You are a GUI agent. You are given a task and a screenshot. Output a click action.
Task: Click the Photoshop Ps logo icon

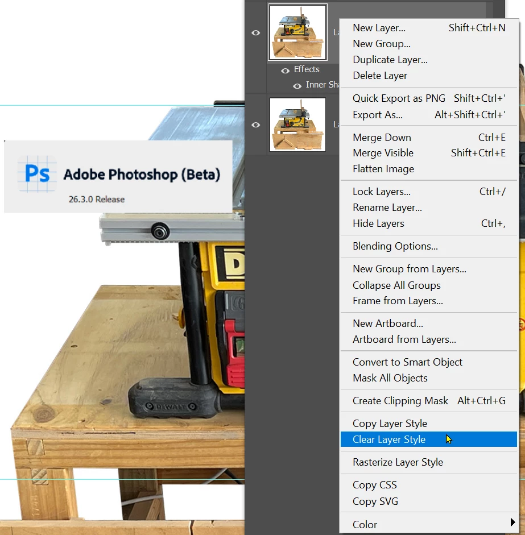coord(37,173)
